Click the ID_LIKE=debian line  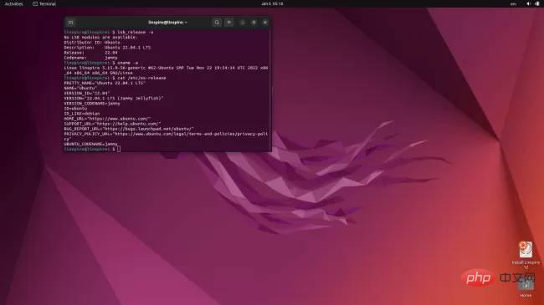point(82,114)
